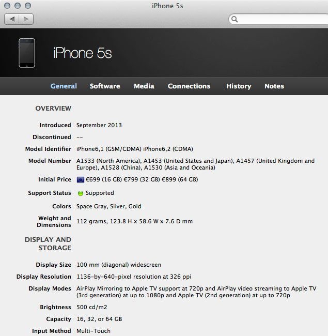This screenshot has width=328, height=336.
Task: Click the Weight and Dimensions label
Action: (x=54, y=222)
